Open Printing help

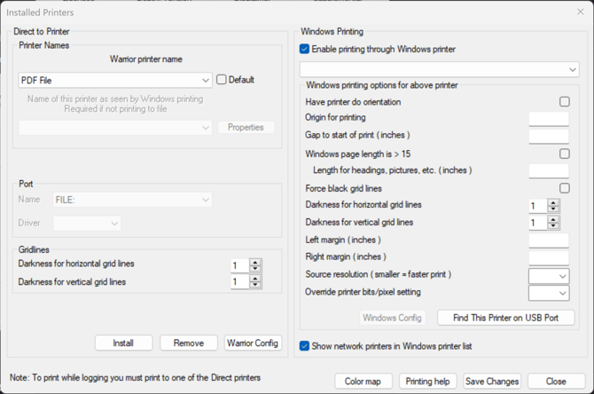pos(427,381)
